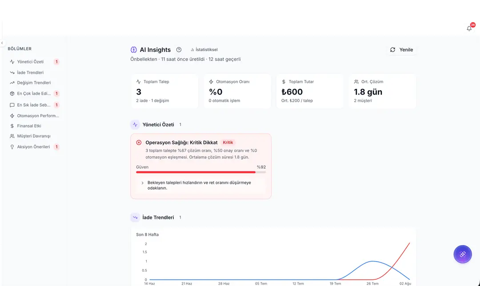Image resolution: width=480 pixels, height=286 pixels.
Task: Click the lightning icon beside Otomasyon Perform
Action: tap(12, 115)
